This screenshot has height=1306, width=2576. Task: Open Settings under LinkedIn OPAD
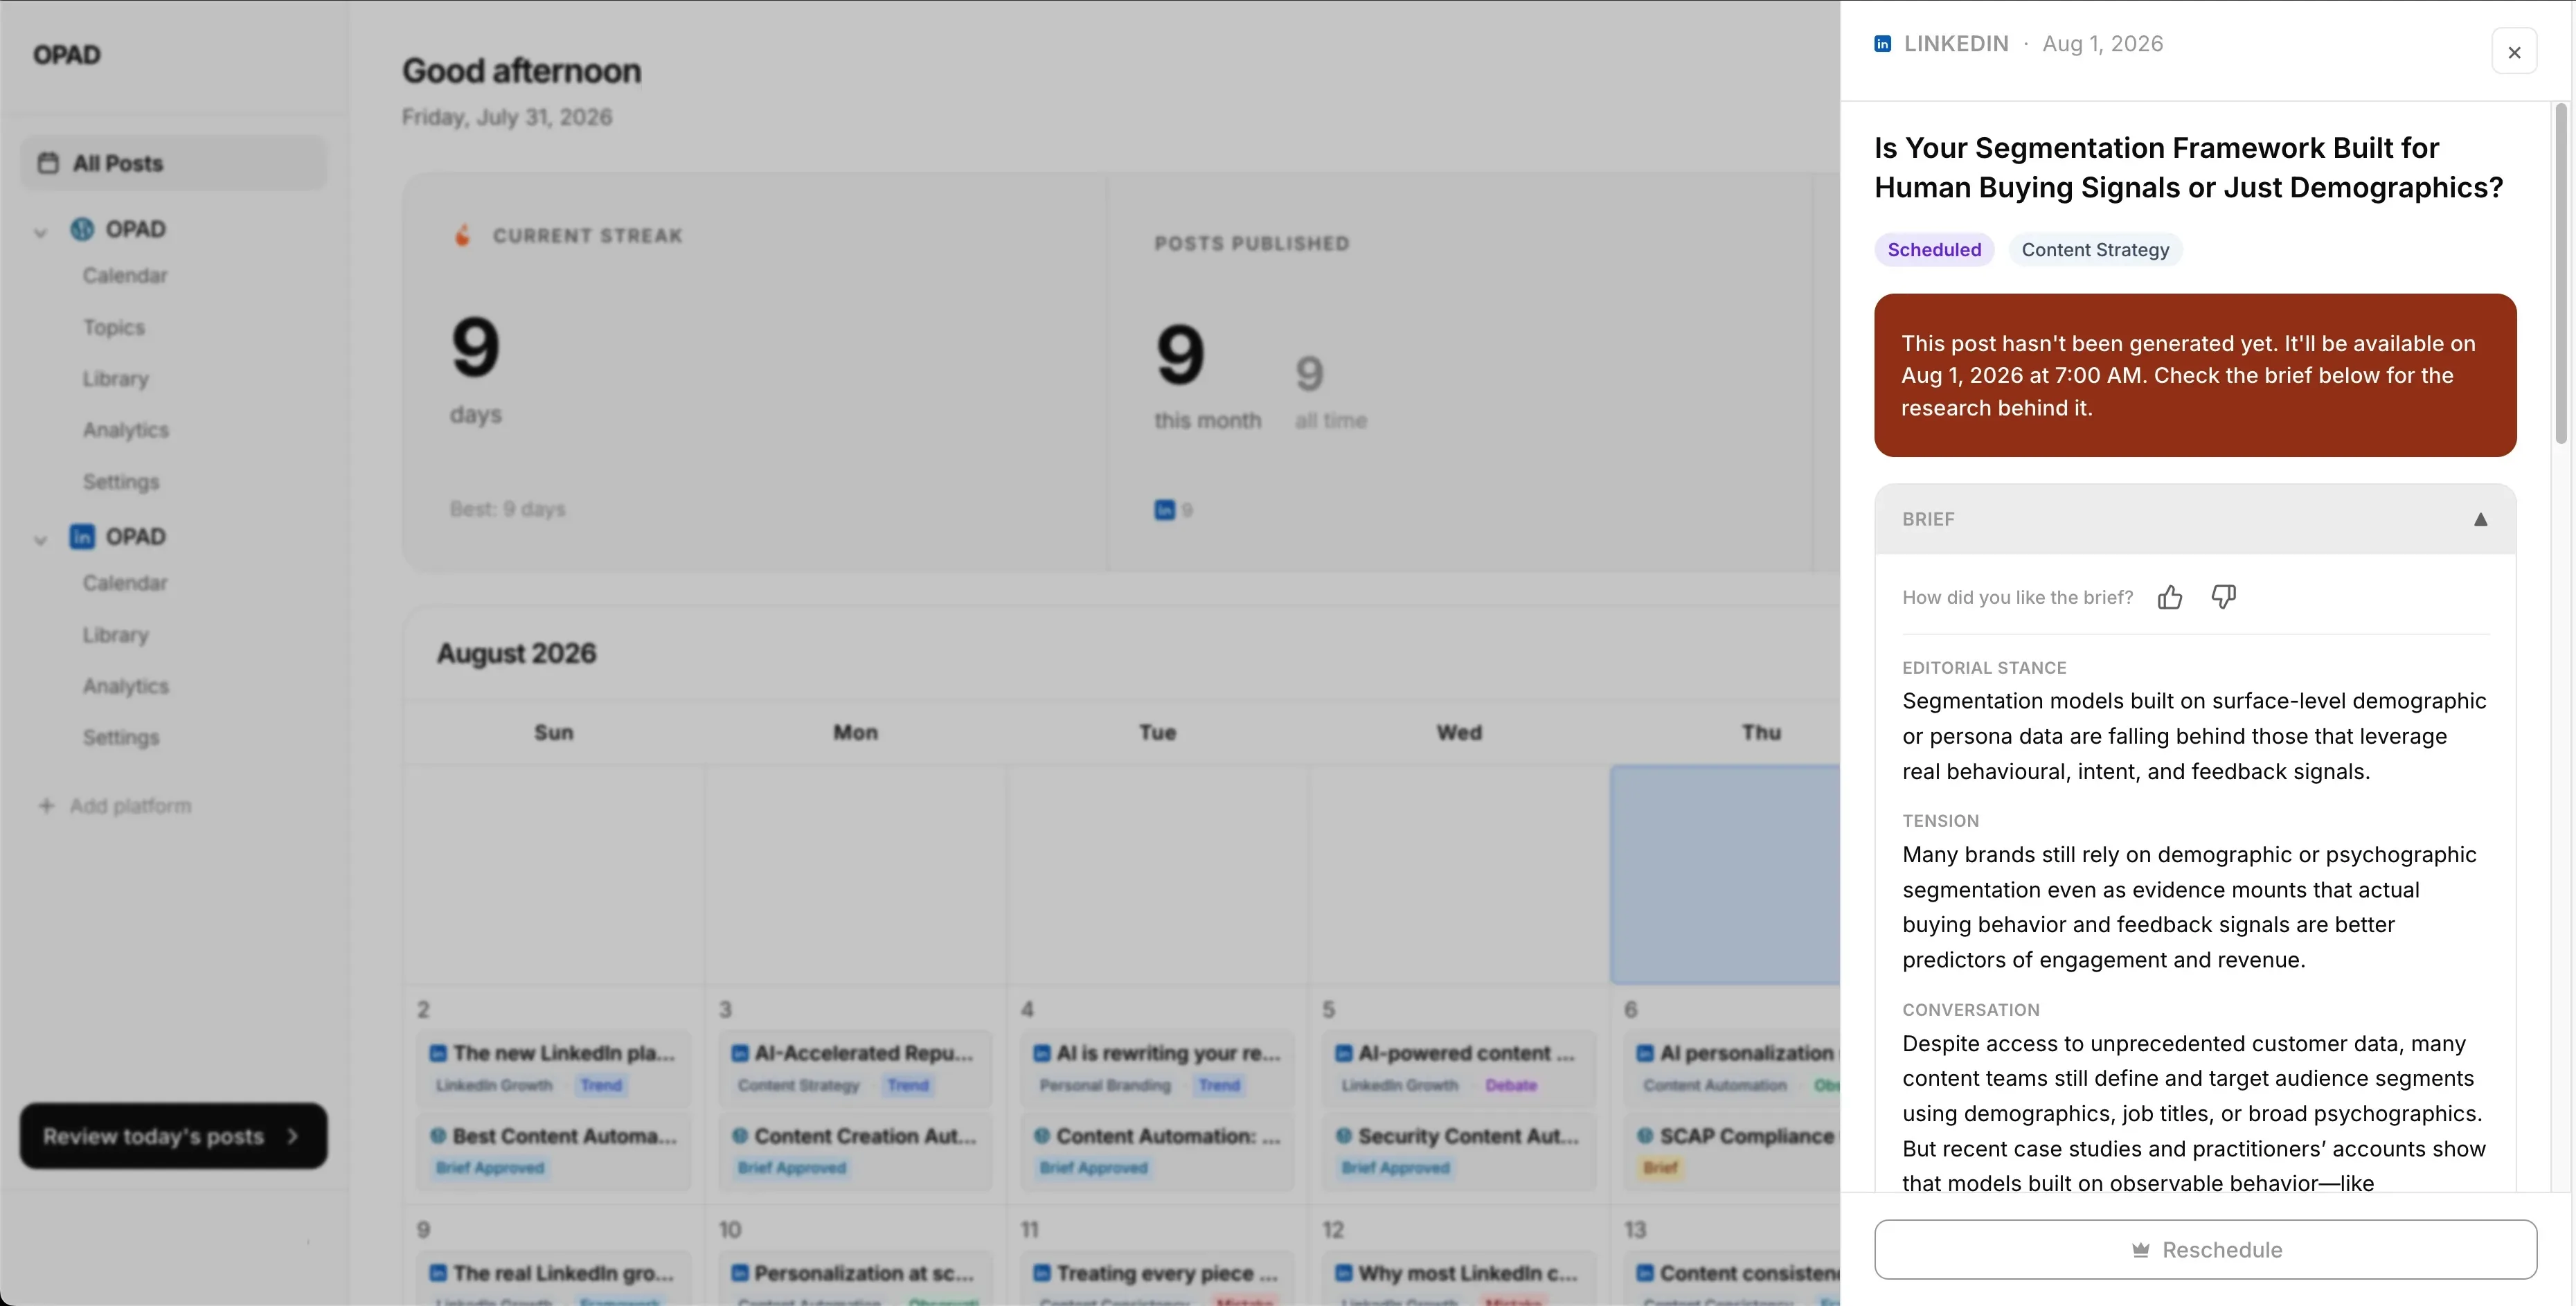pyautogui.click(x=121, y=737)
